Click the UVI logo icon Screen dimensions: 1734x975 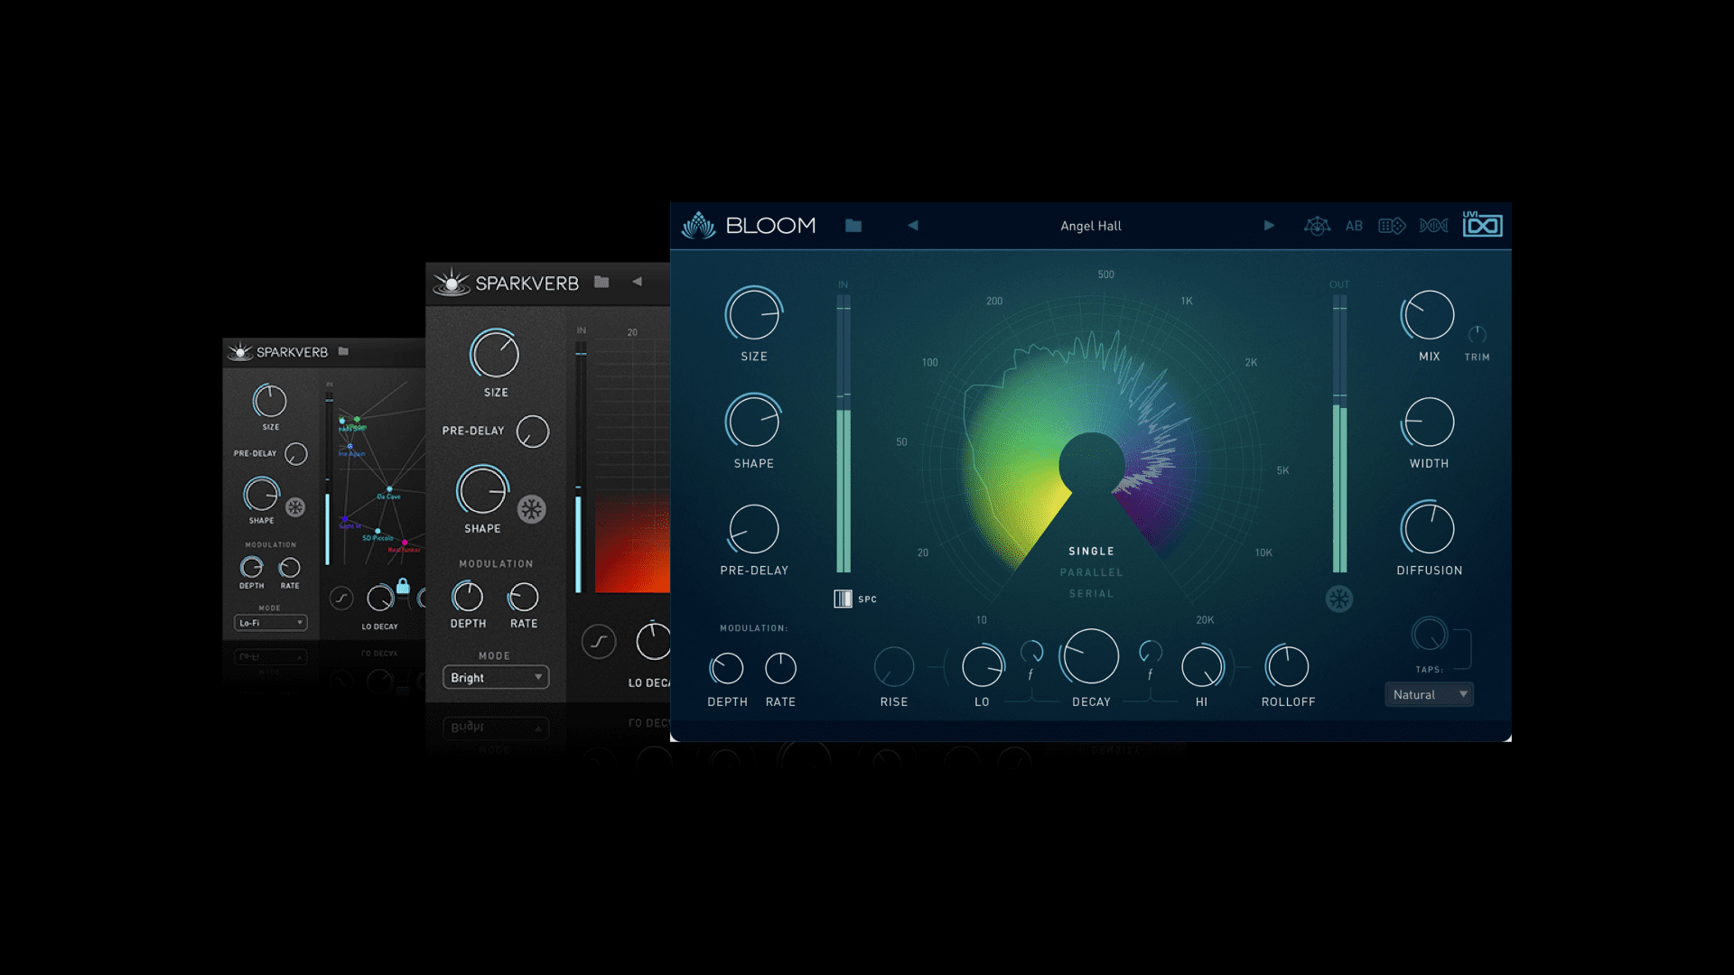click(x=1482, y=225)
